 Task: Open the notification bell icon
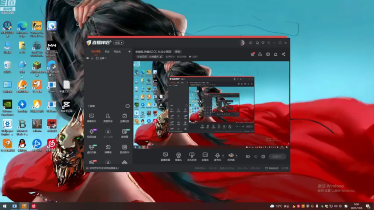(275, 54)
